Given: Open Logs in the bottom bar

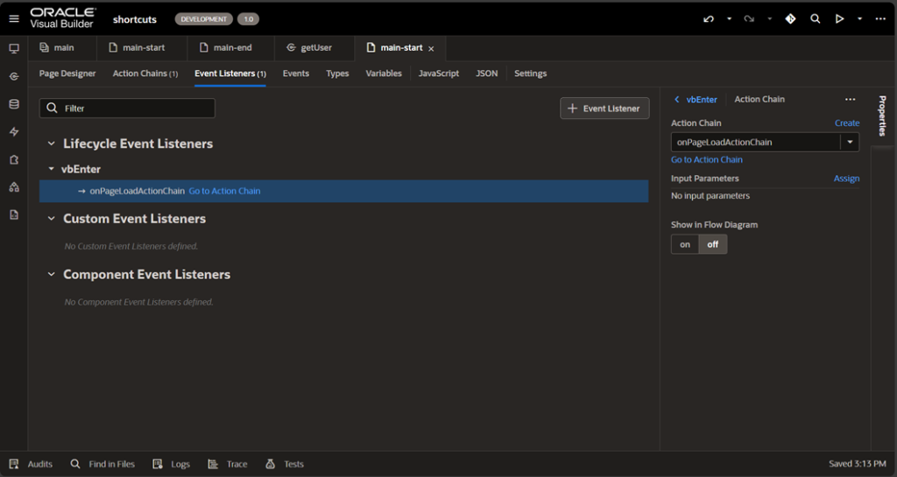Looking at the screenshot, I should click(171, 464).
